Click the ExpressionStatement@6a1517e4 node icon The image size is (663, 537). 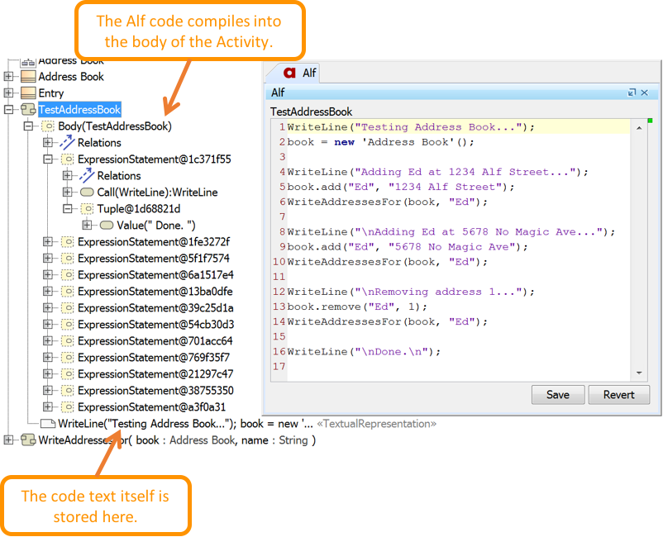[67, 274]
